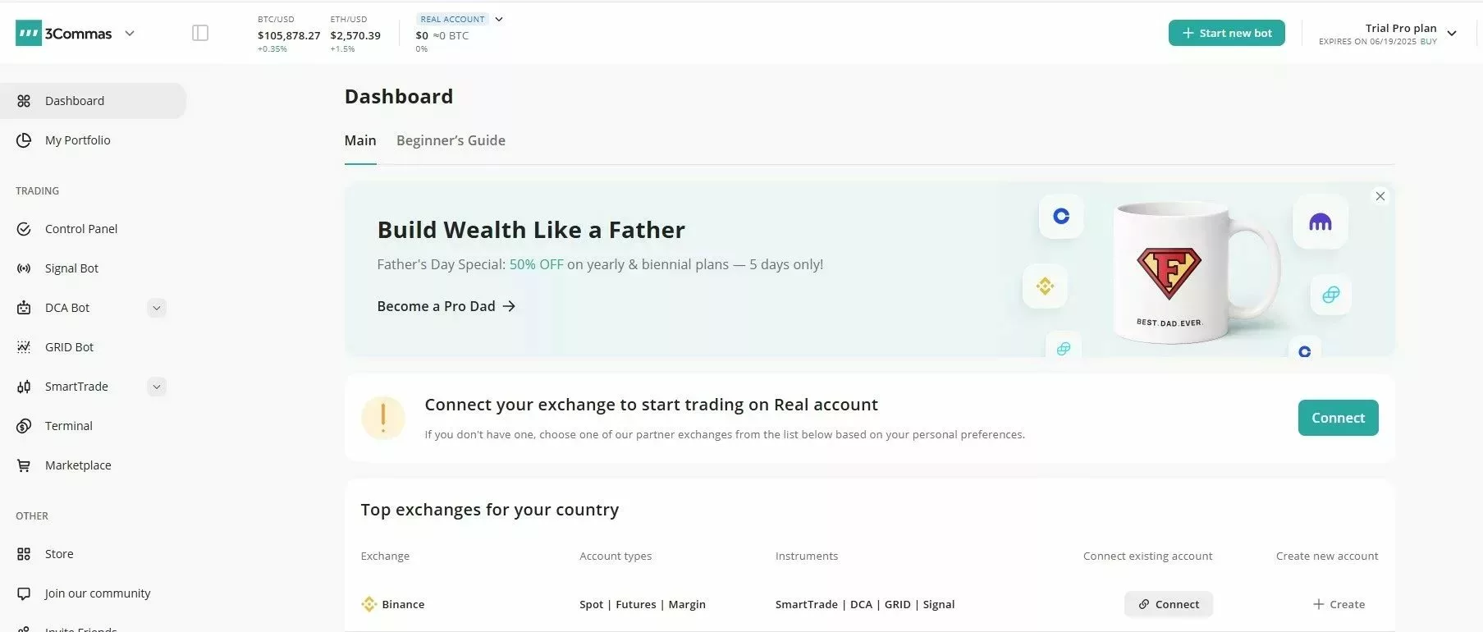Screen dimensions: 1483x632
Task: Click Join our community icon
Action: click(25, 593)
